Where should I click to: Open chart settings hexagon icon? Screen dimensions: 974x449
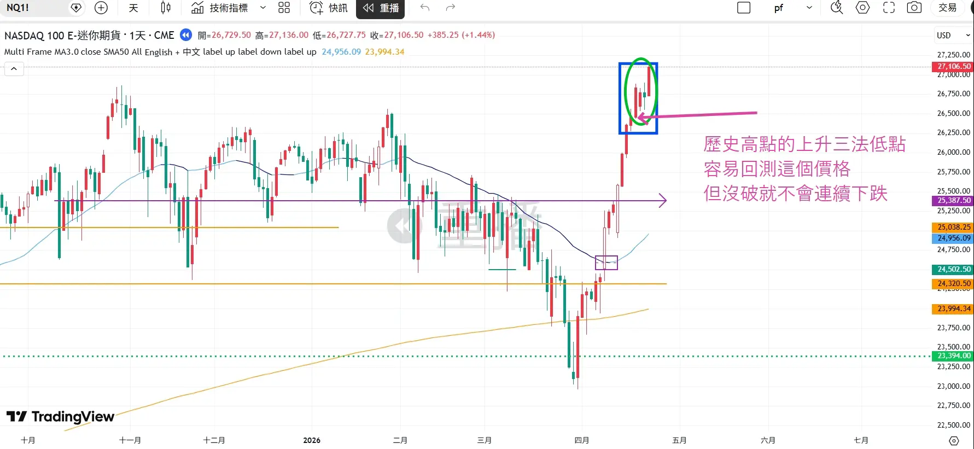pyautogui.click(x=862, y=8)
